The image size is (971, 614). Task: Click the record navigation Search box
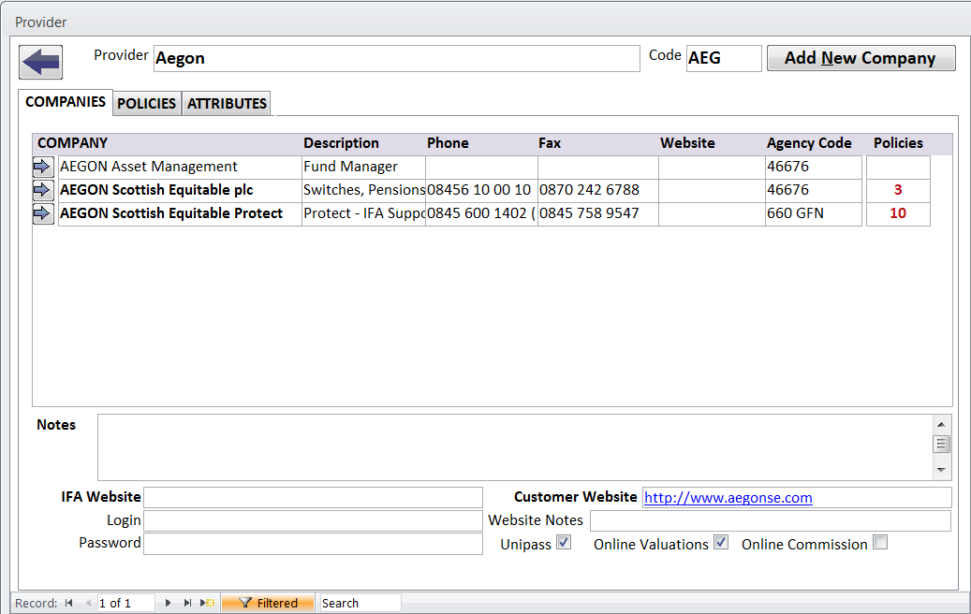coord(360,603)
